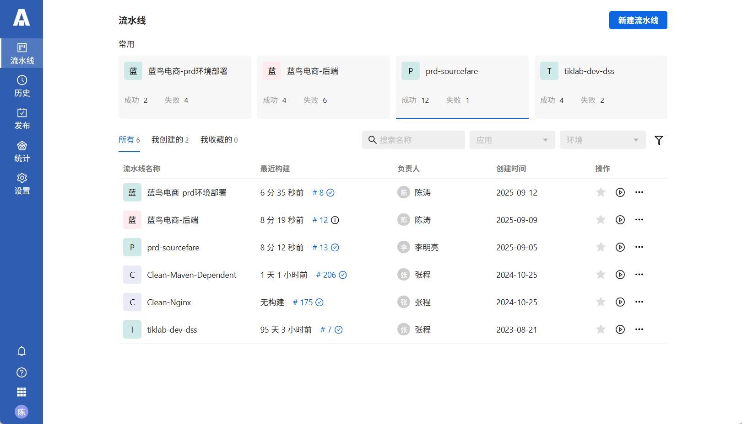Run the prd-sourcefare pipeline with the play icon

pyautogui.click(x=620, y=247)
